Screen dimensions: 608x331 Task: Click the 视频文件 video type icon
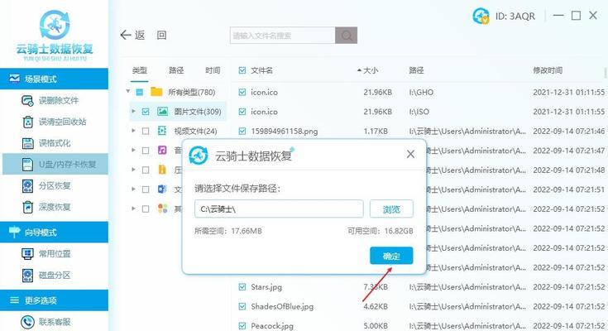162,131
